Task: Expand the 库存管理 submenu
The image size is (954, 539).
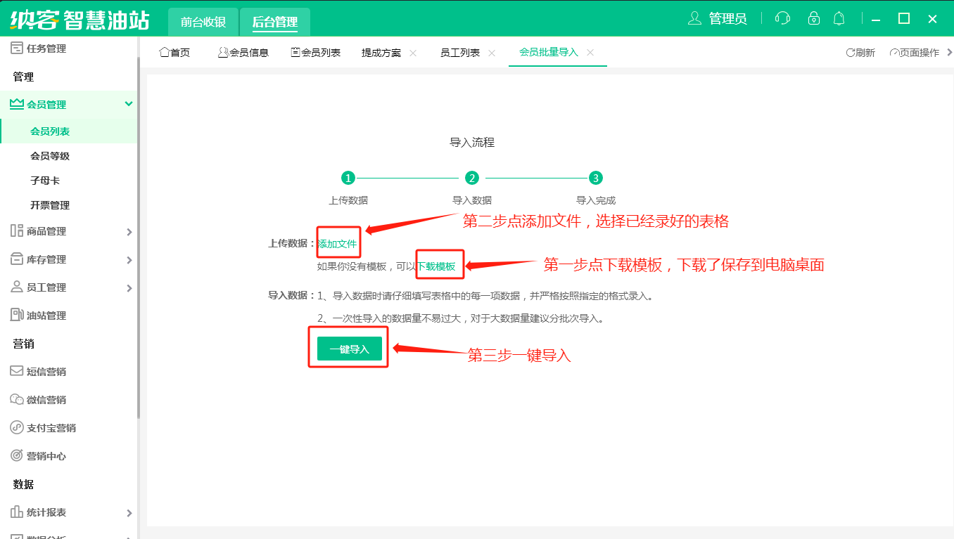Action: pos(129,260)
